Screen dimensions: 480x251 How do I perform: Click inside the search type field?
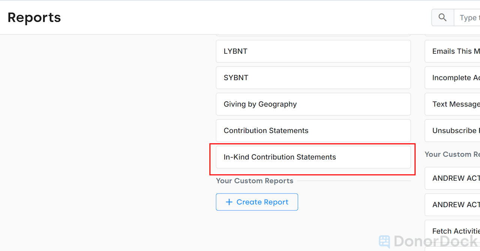(x=469, y=17)
